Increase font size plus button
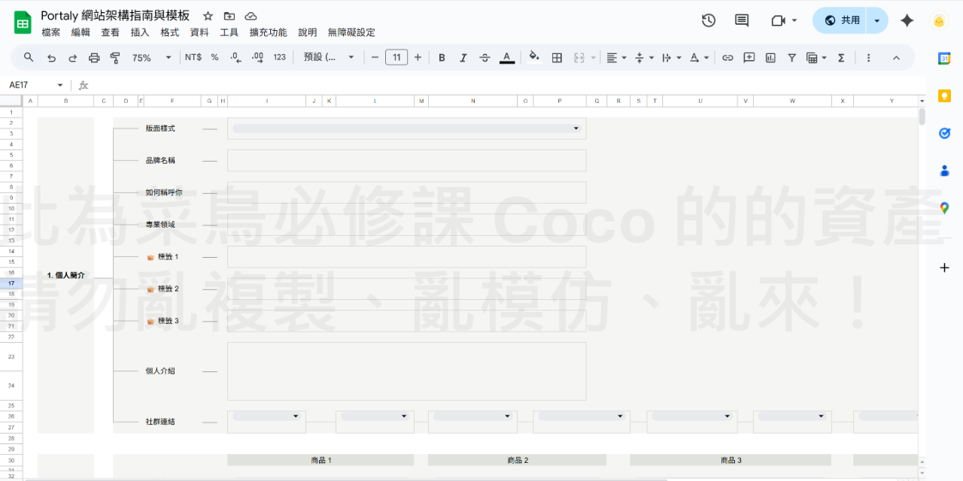The height and width of the screenshot is (481, 963). [418, 57]
